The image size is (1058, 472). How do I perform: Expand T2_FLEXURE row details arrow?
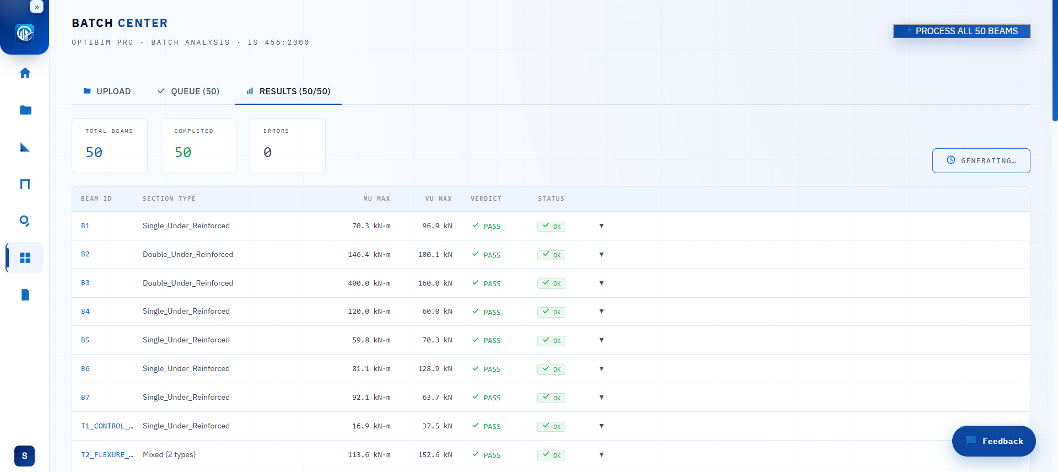click(x=602, y=454)
